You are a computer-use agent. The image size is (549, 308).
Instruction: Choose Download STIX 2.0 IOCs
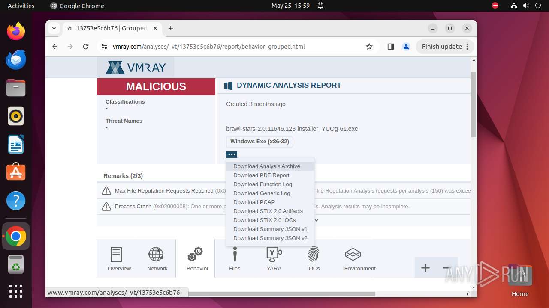tap(271, 220)
